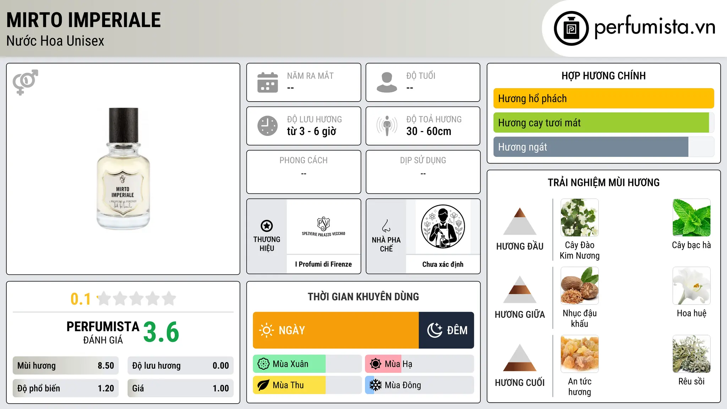Click the Giá 1.00 score bar
Viewport: 727px width, 409px height.
[x=180, y=388]
